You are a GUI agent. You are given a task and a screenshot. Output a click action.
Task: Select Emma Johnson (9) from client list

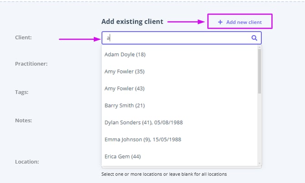click(x=142, y=140)
